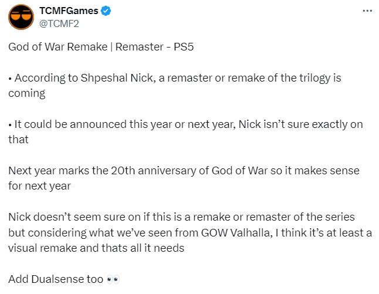Click the eyes emoji after Dualsense
The image size is (379, 294).
point(114,279)
